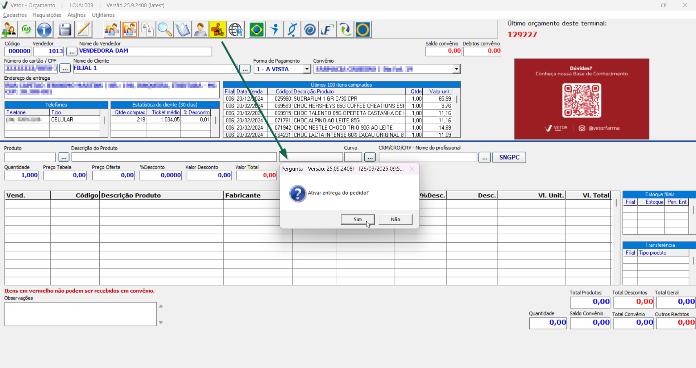Click the delivery motorcycle toolbar icon
Image resolution: width=696 pixels, height=368 pixels.
point(217,30)
